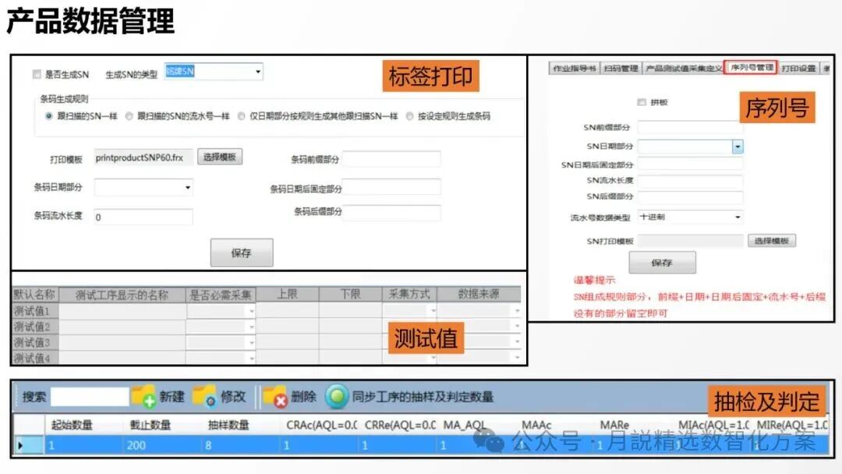Click the 搜索 input field

(x=90, y=396)
